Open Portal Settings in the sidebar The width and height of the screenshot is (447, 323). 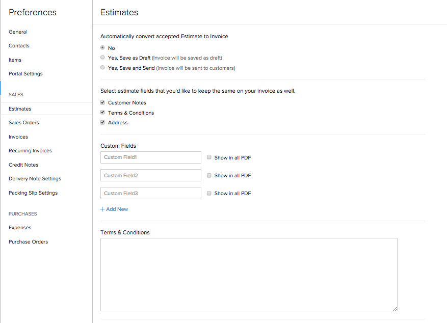tap(25, 73)
